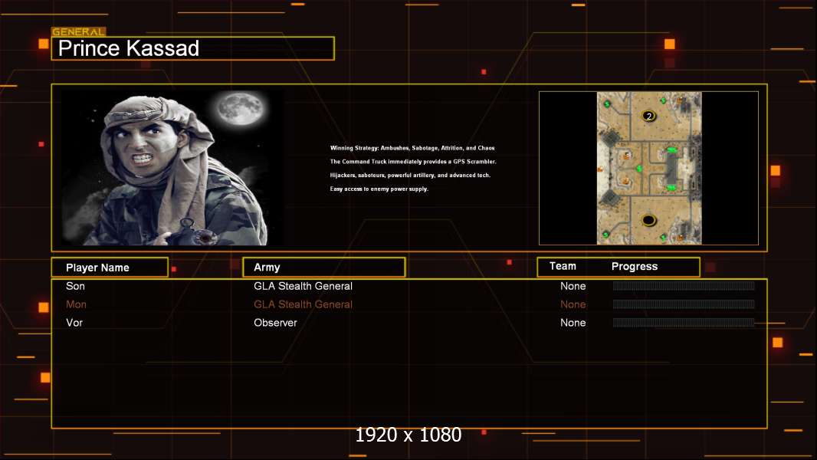Click team value None in Son's row
The width and height of the screenshot is (817, 460).
pos(573,286)
